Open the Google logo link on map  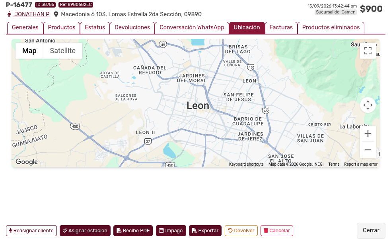click(x=27, y=162)
